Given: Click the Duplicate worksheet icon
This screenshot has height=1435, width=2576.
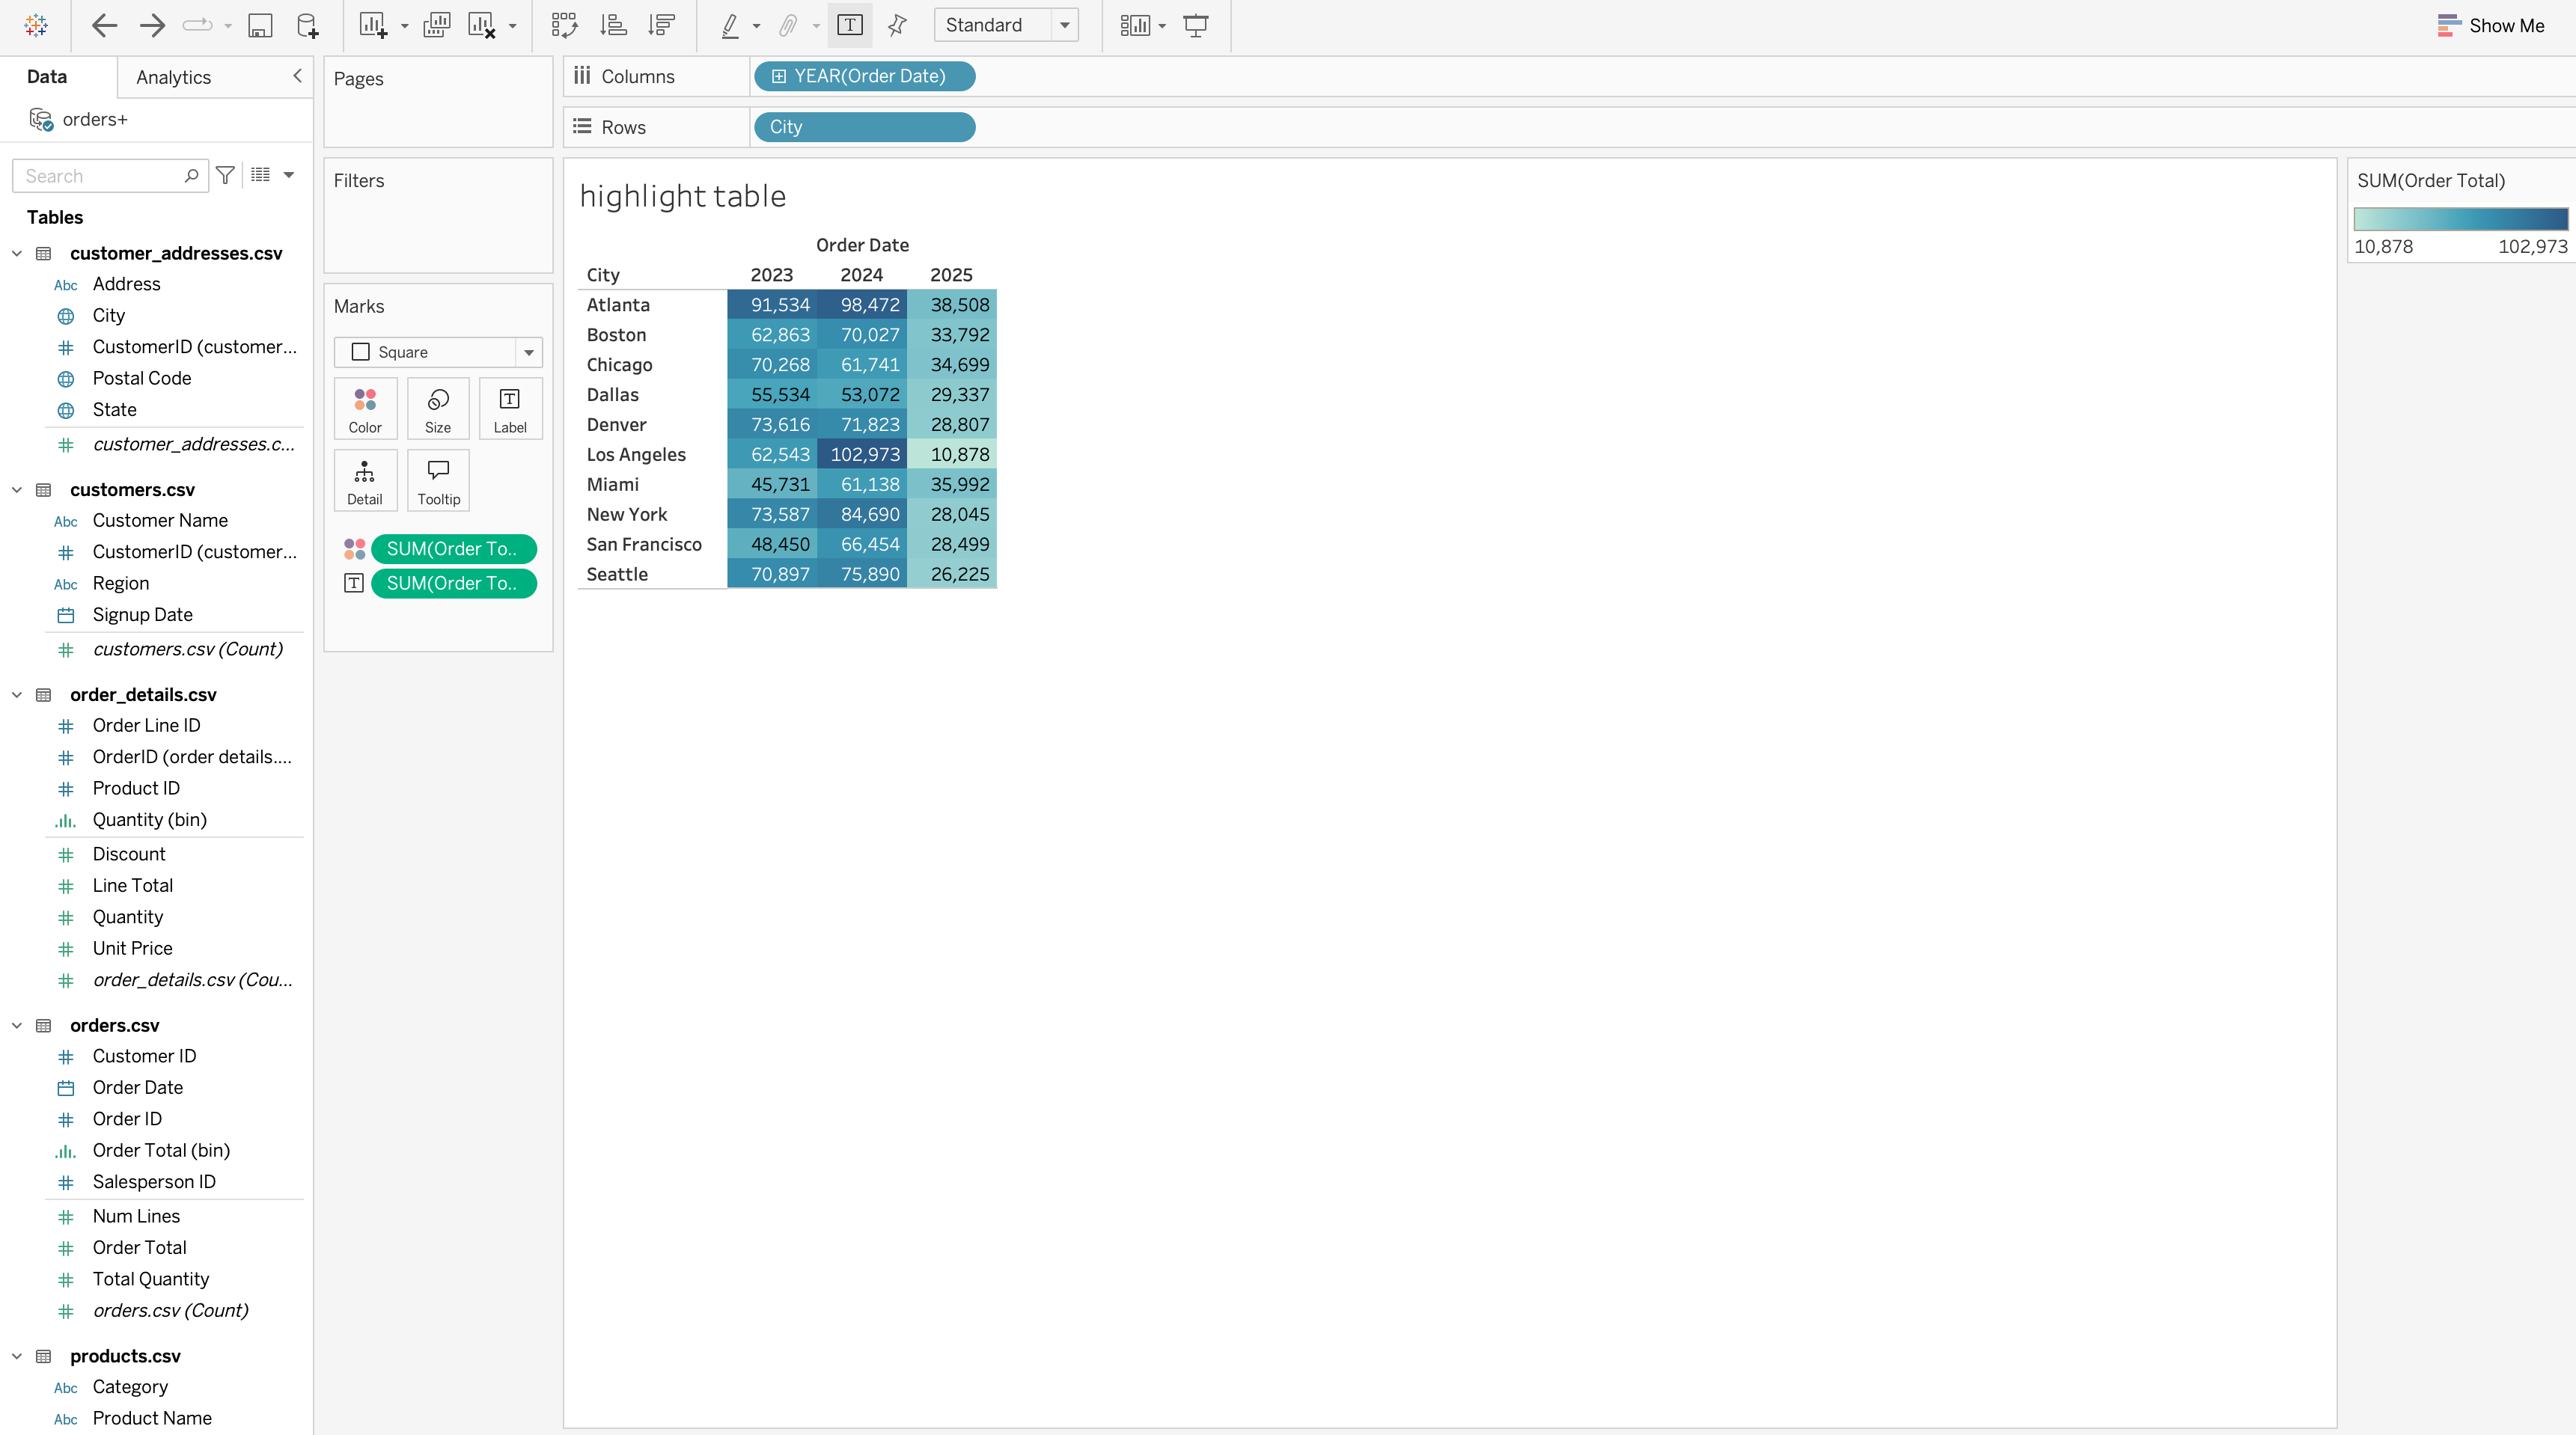Looking at the screenshot, I should pos(436,25).
